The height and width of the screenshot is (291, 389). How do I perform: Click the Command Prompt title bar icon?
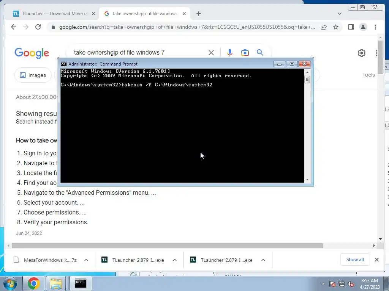point(64,64)
